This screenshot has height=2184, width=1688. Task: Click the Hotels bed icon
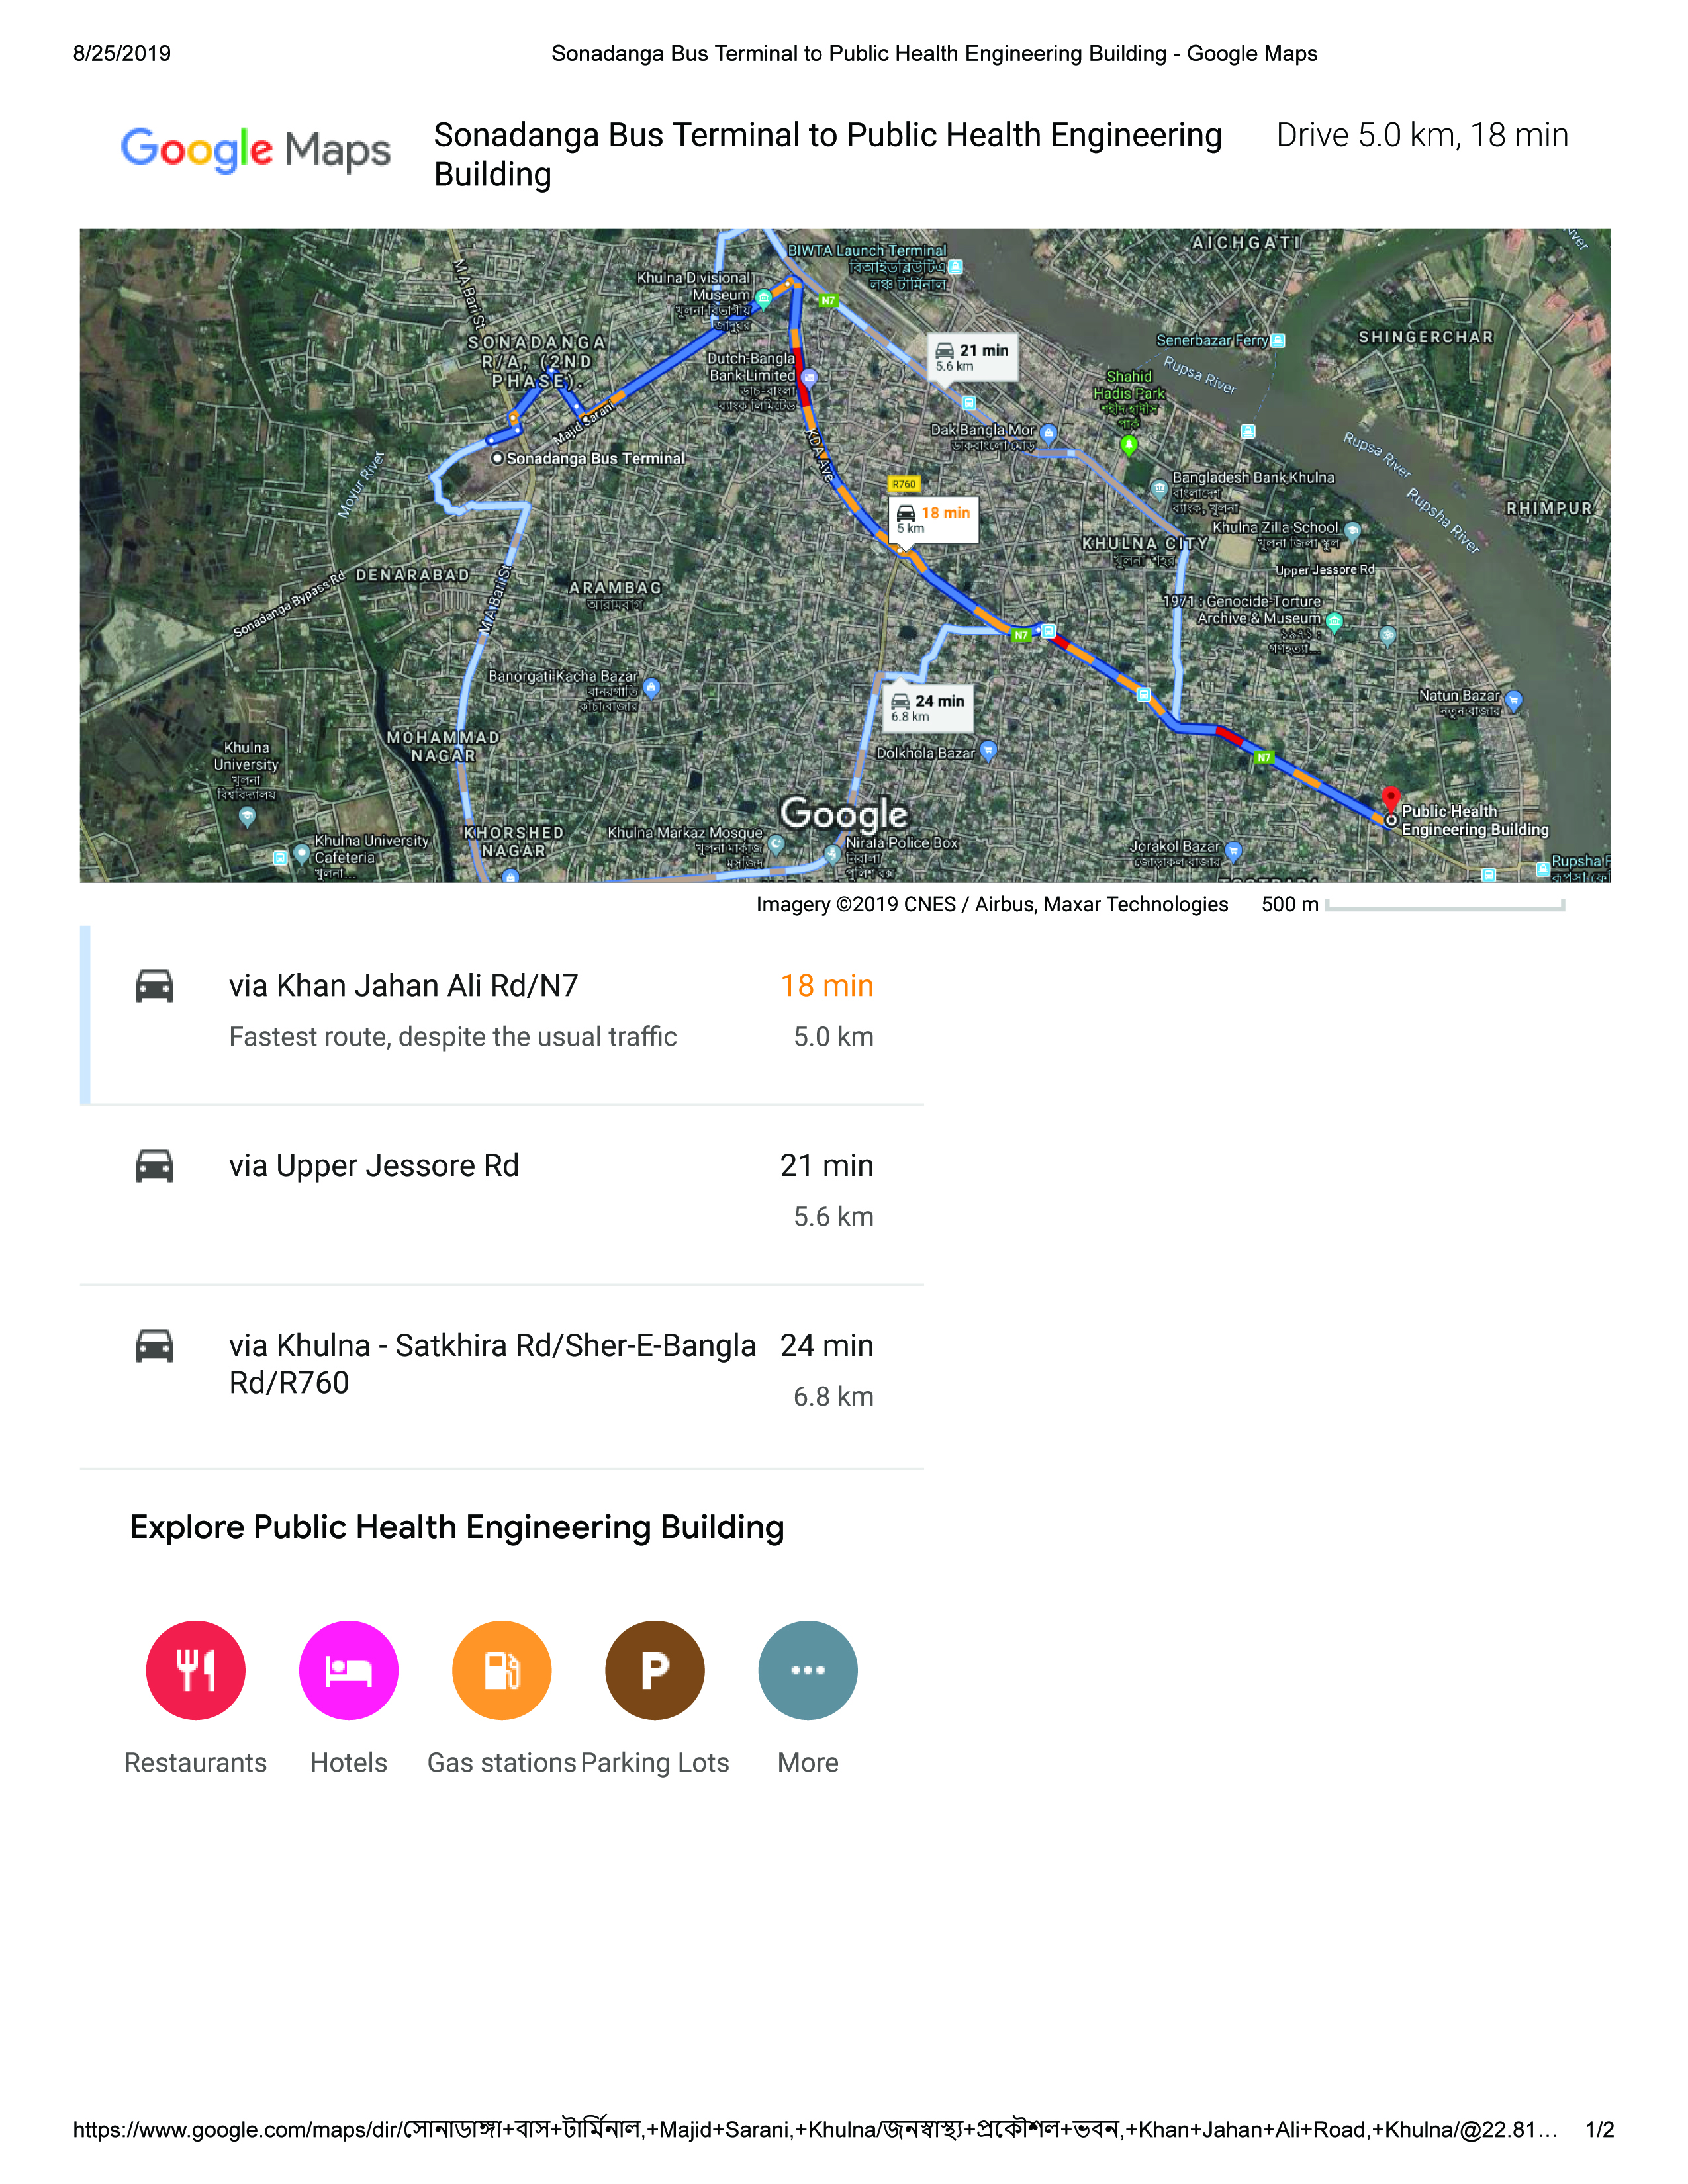pos(348,1670)
